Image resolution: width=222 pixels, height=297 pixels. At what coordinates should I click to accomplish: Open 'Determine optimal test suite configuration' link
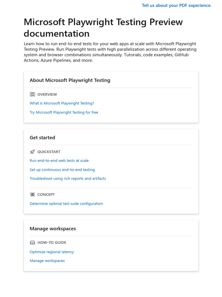tap(66, 204)
